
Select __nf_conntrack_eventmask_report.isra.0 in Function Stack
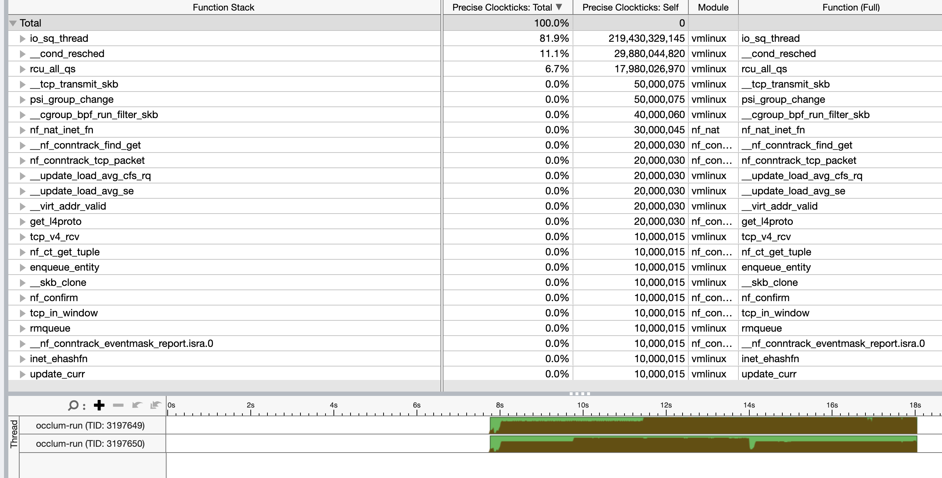[x=122, y=344]
